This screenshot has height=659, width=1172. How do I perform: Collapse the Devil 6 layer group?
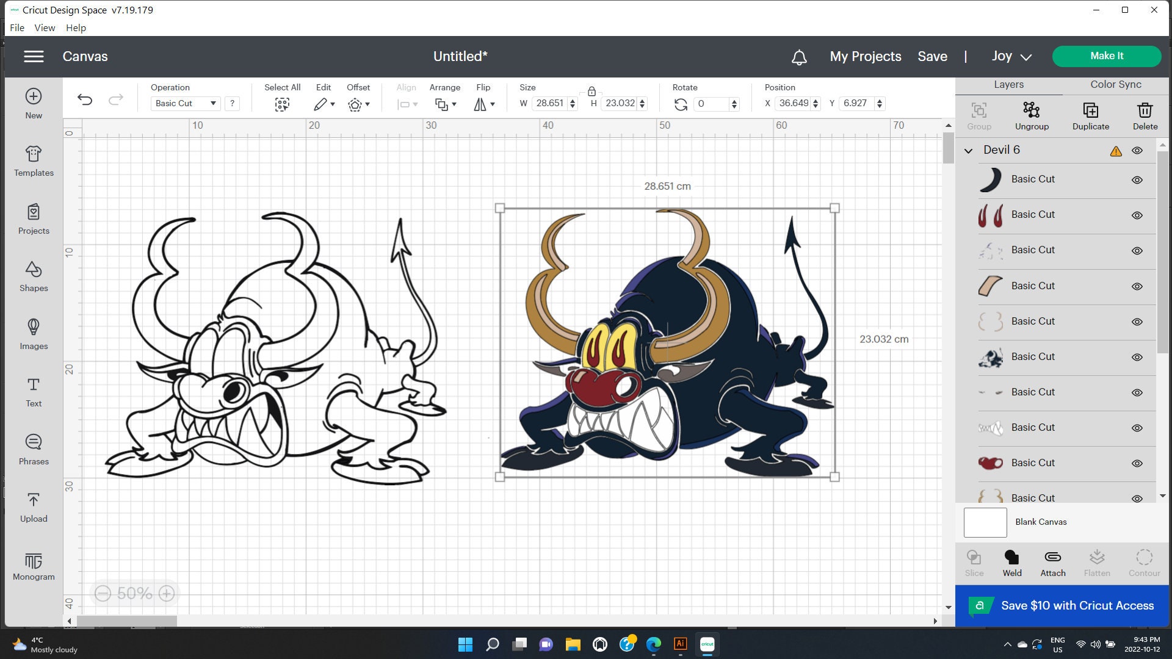coord(968,151)
